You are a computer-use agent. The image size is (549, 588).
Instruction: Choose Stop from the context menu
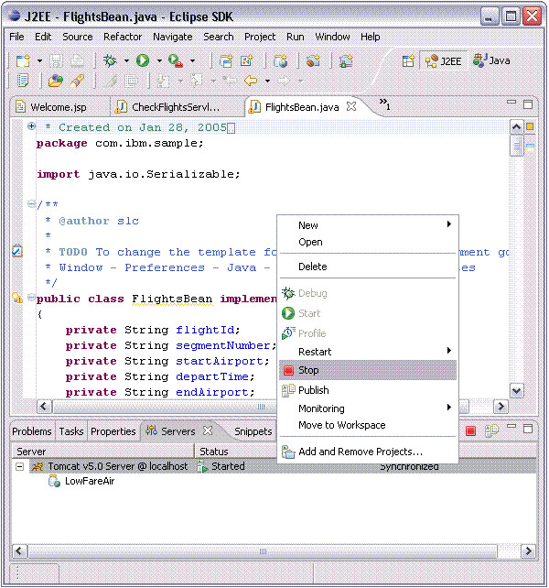click(x=368, y=370)
